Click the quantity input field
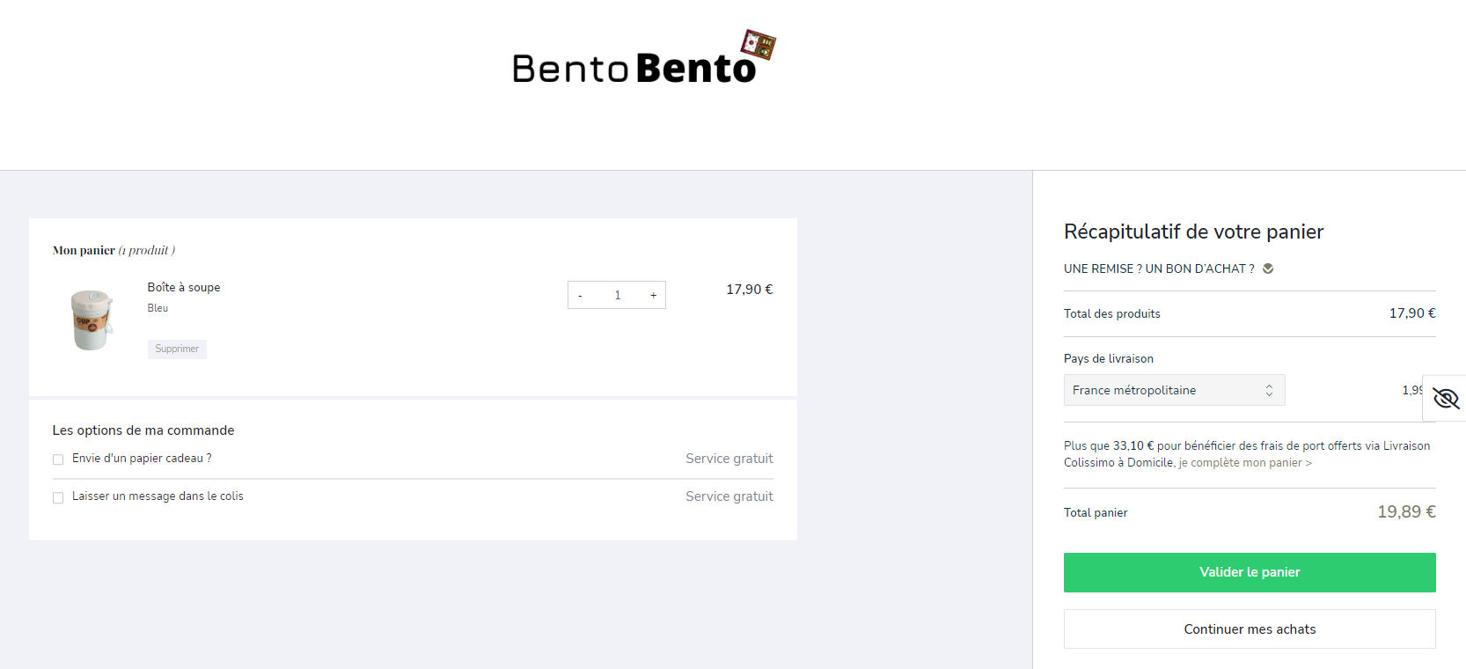The width and height of the screenshot is (1466, 669). pos(617,296)
